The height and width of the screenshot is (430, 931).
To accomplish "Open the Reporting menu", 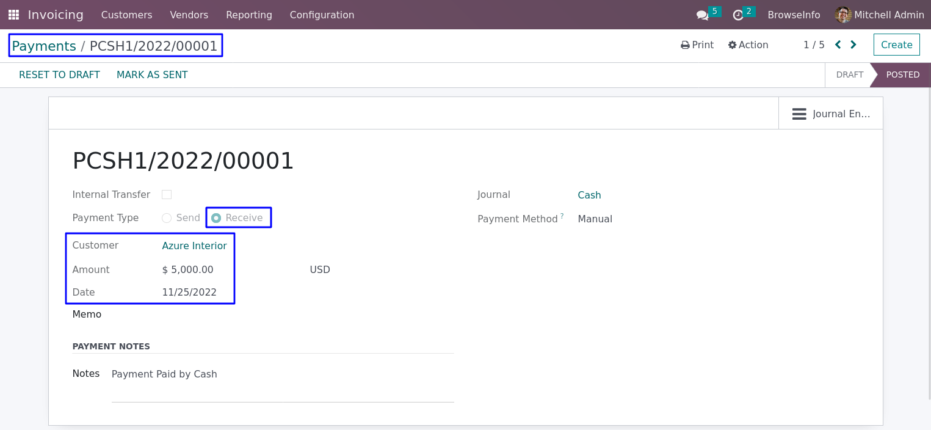I will pyautogui.click(x=249, y=15).
